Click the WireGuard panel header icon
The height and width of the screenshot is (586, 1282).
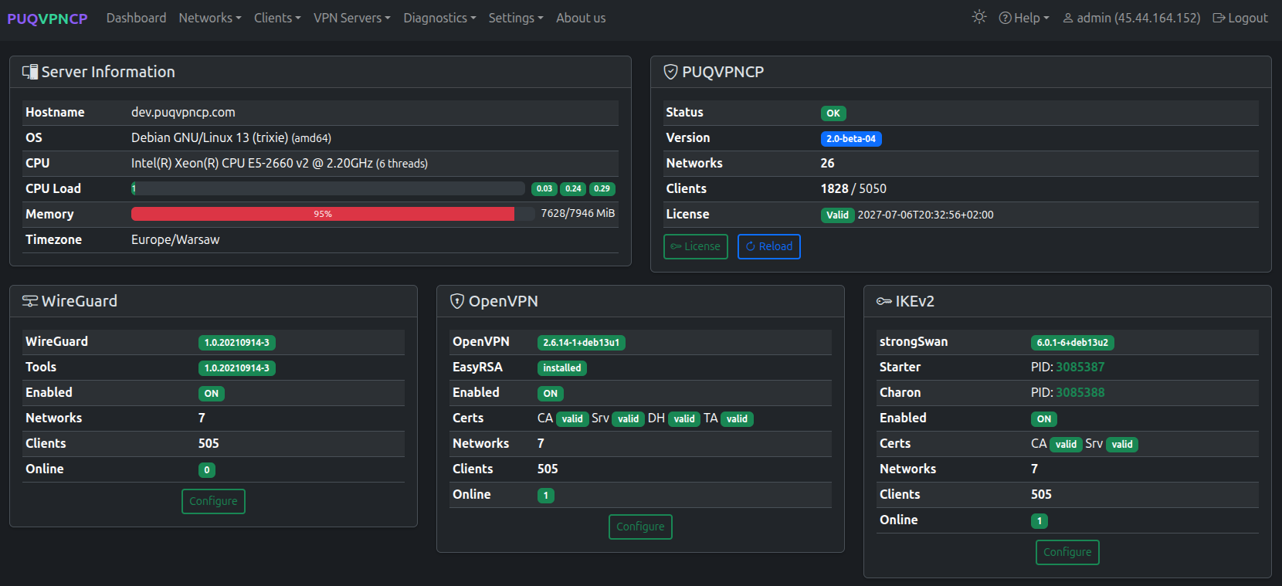(x=30, y=301)
